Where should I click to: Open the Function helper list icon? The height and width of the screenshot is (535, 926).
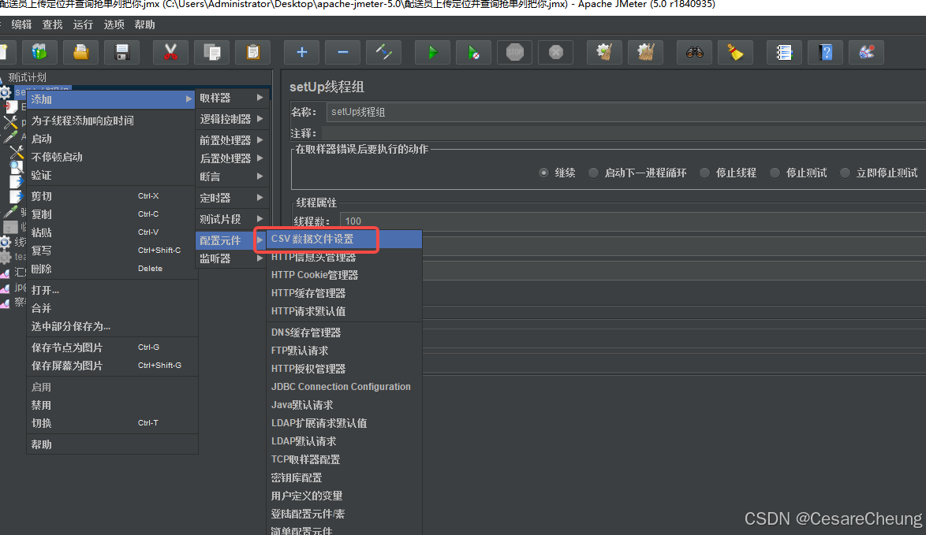click(784, 53)
